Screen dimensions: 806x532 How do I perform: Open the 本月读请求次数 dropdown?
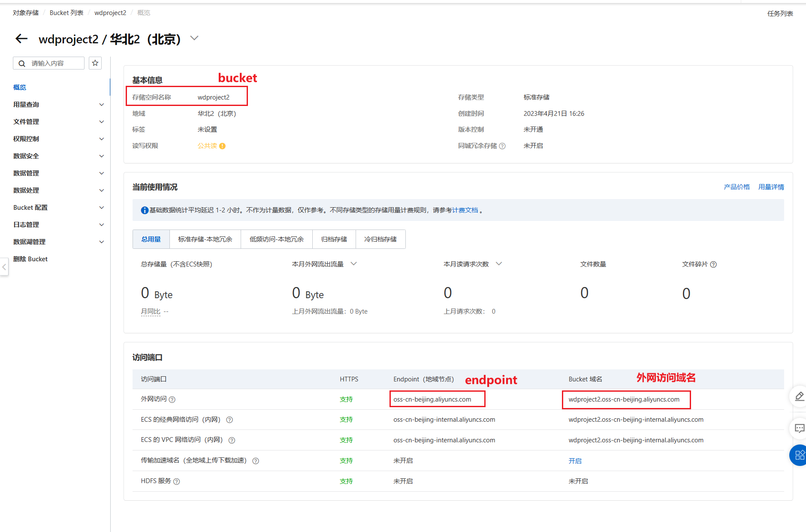[x=499, y=264]
